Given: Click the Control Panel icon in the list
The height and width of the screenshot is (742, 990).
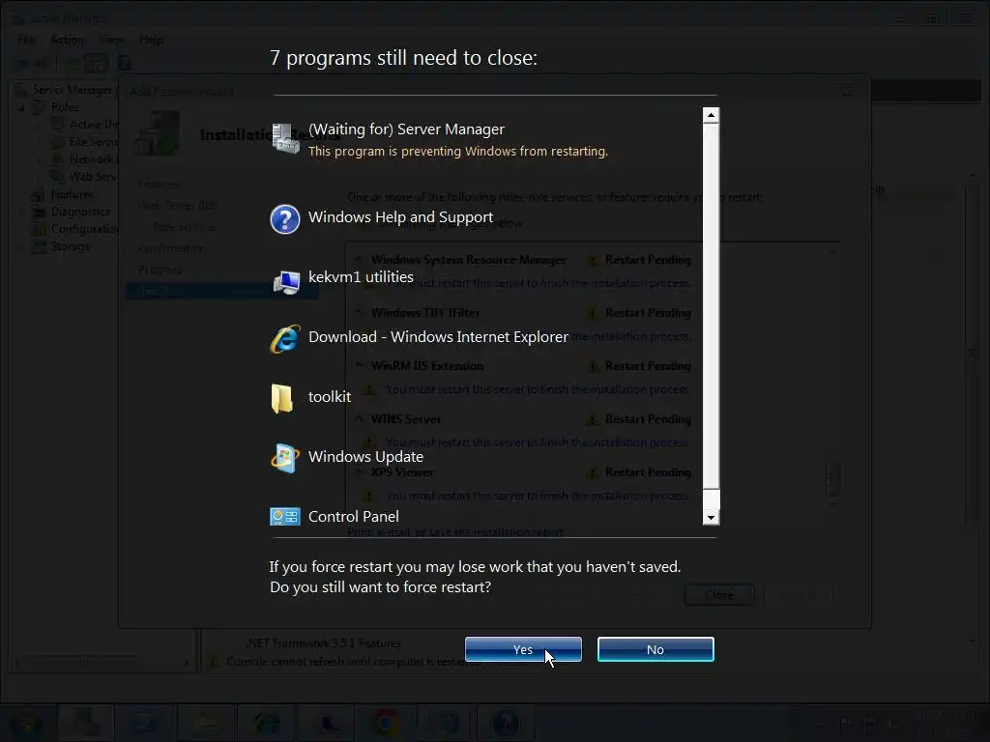Looking at the screenshot, I should [x=285, y=517].
